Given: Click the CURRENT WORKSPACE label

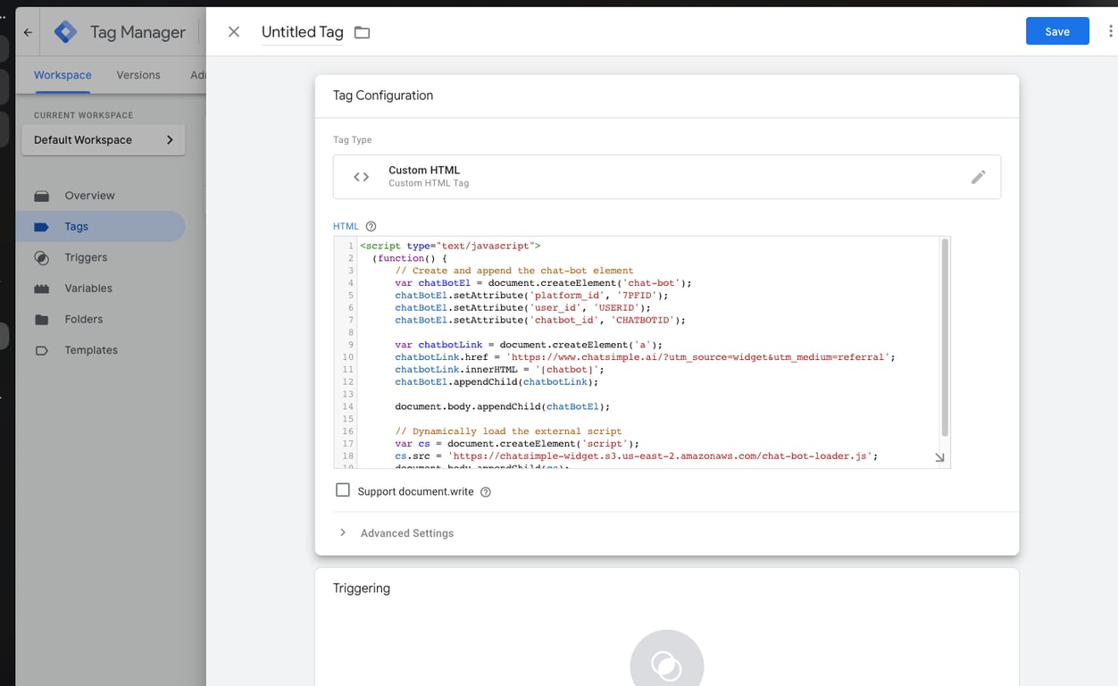Looking at the screenshot, I should (x=83, y=115).
